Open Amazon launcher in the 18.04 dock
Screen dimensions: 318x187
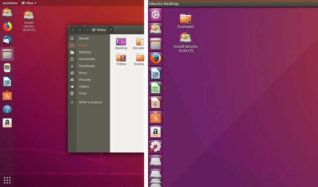(7, 123)
